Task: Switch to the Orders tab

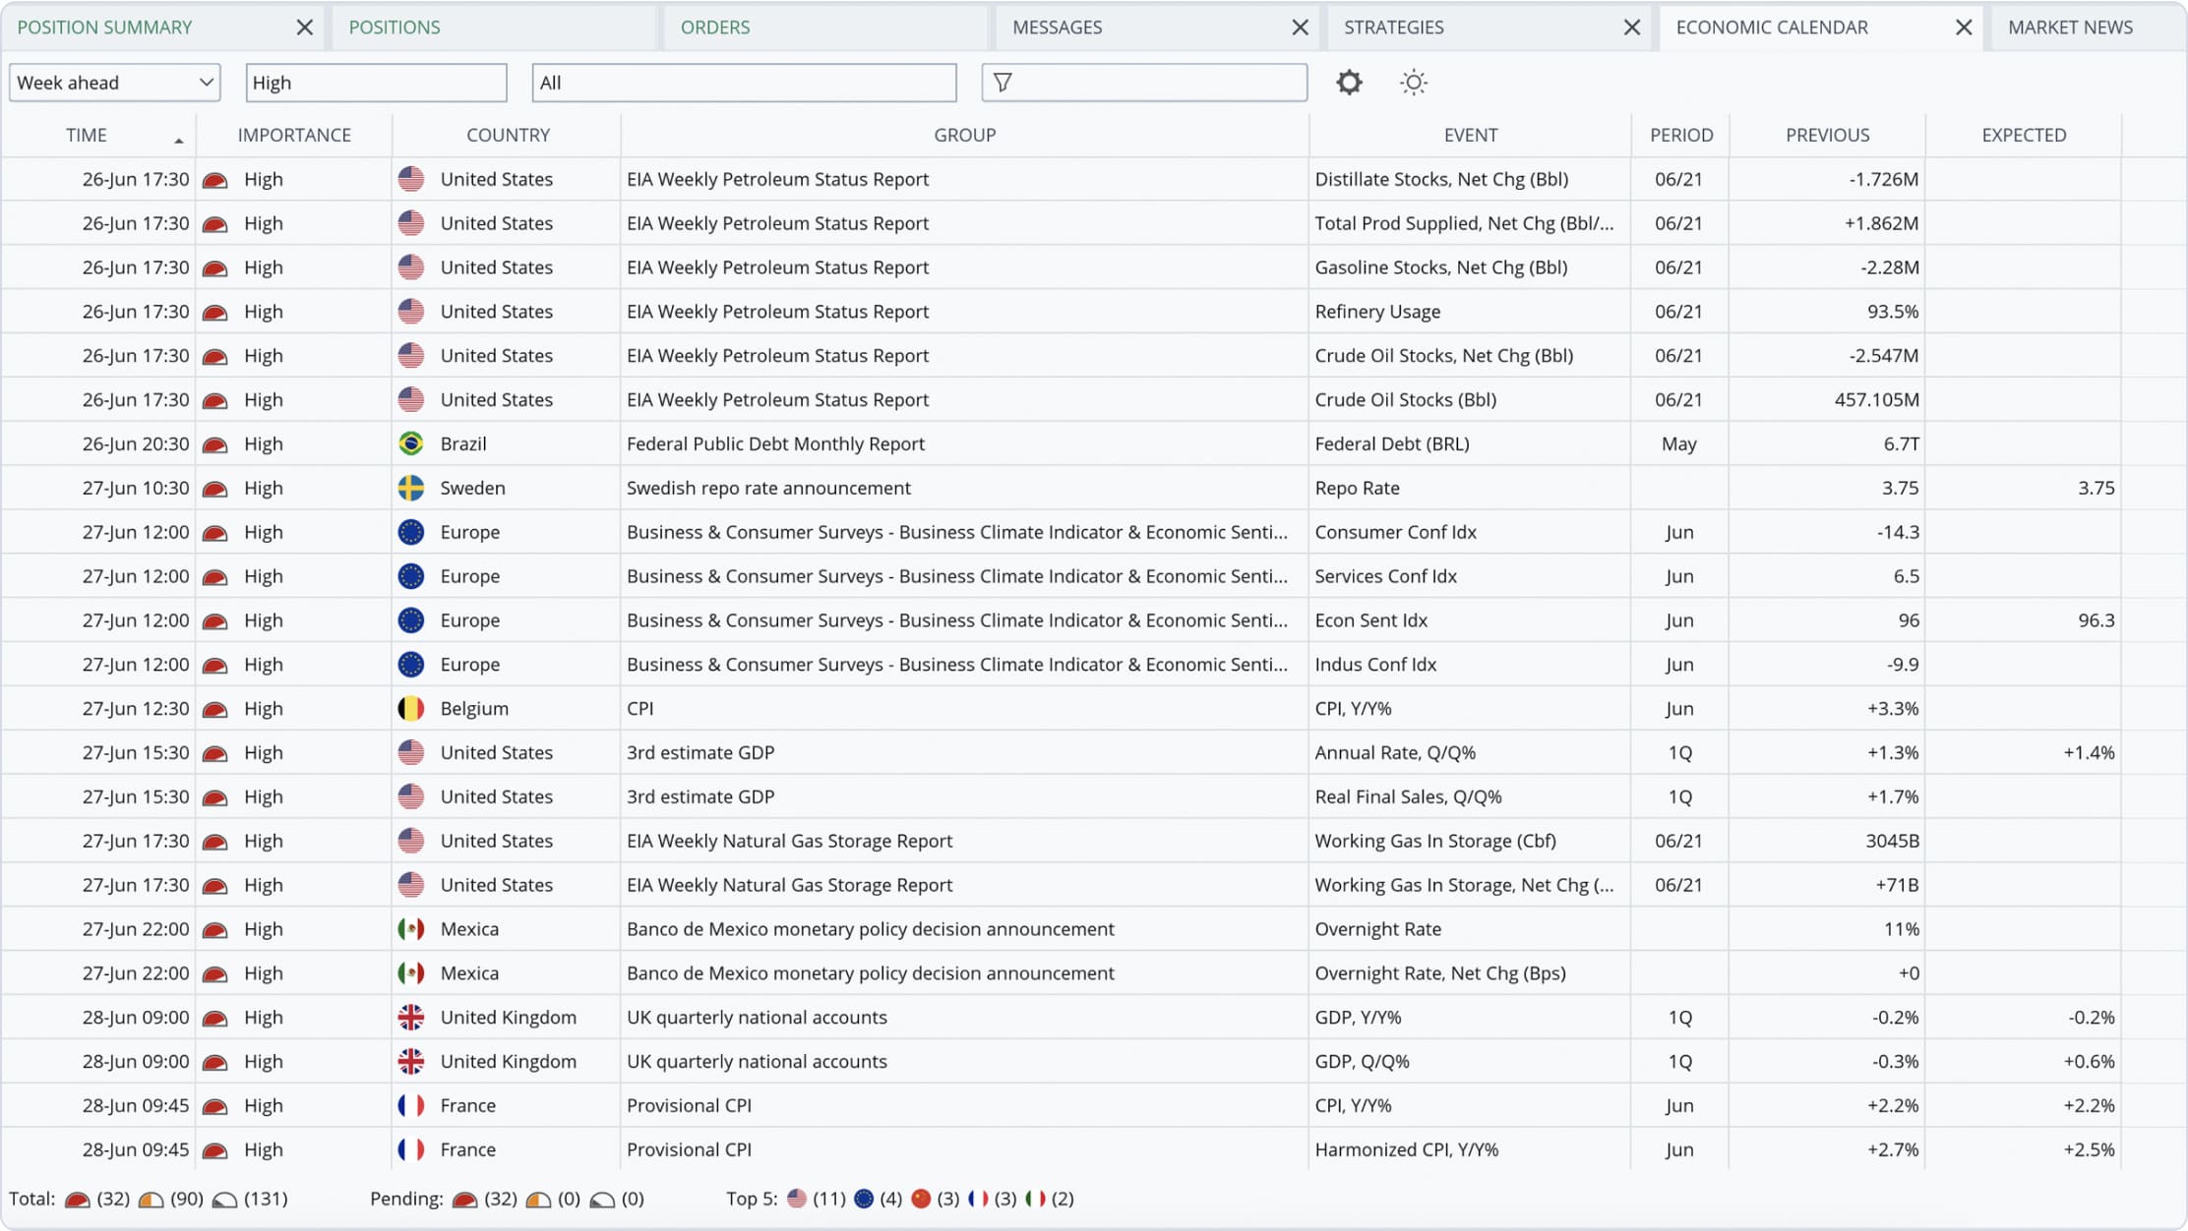Action: [715, 28]
